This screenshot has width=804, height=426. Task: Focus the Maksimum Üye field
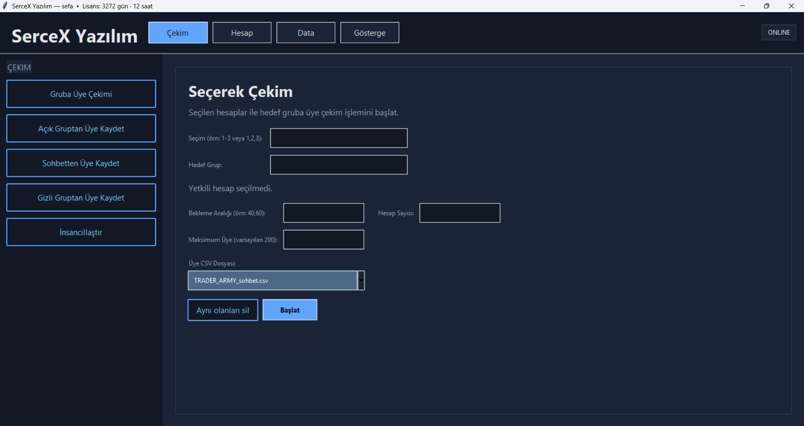(x=323, y=240)
